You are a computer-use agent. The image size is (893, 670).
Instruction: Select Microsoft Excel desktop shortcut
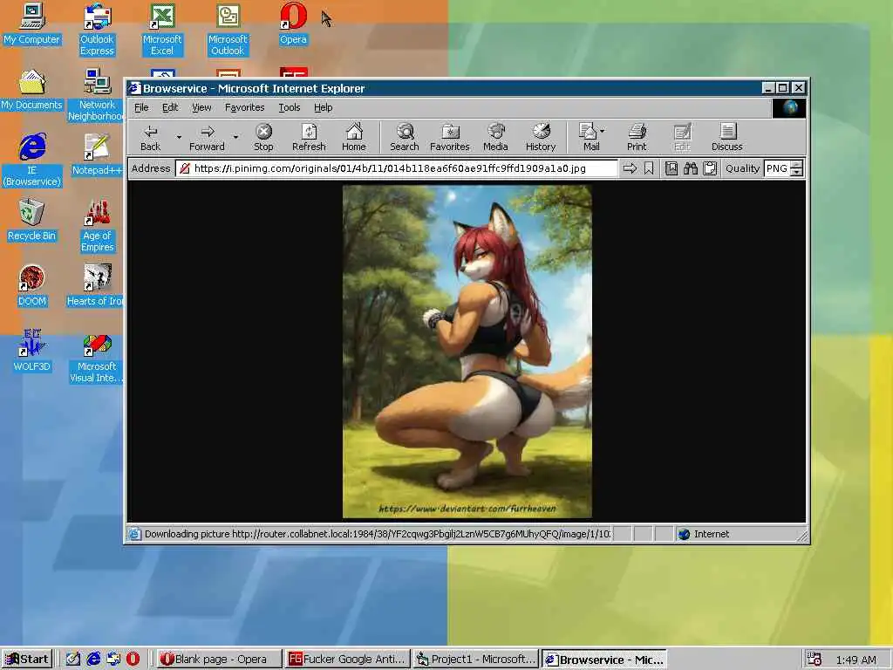pos(162,30)
